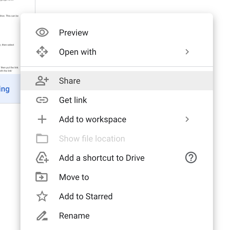Select Get link menu option
The height and width of the screenshot is (230, 228).
[117, 100]
